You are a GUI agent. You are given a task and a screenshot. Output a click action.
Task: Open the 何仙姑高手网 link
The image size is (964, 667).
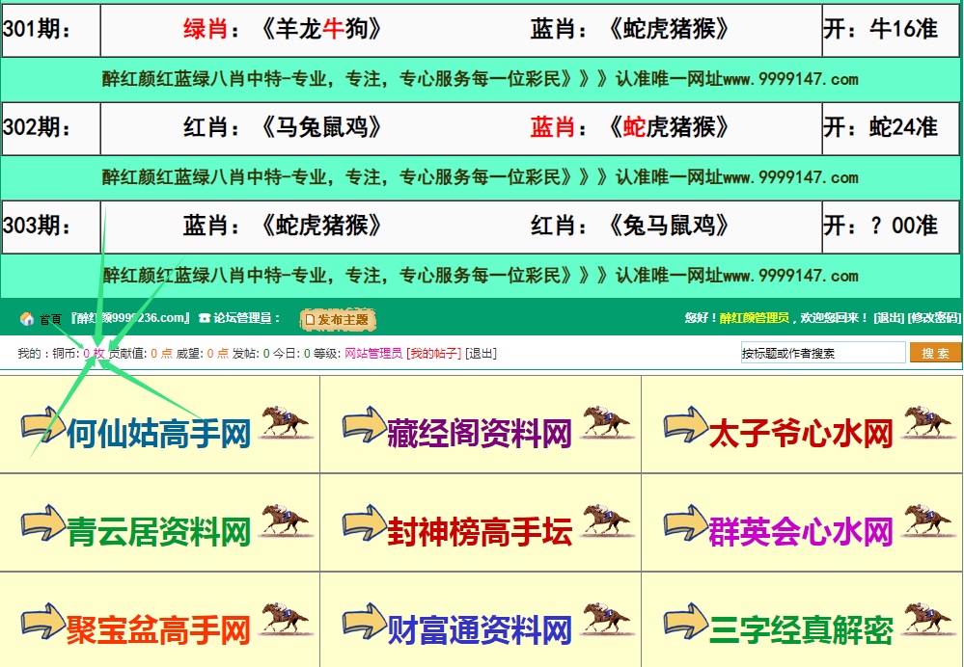click(158, 434)
